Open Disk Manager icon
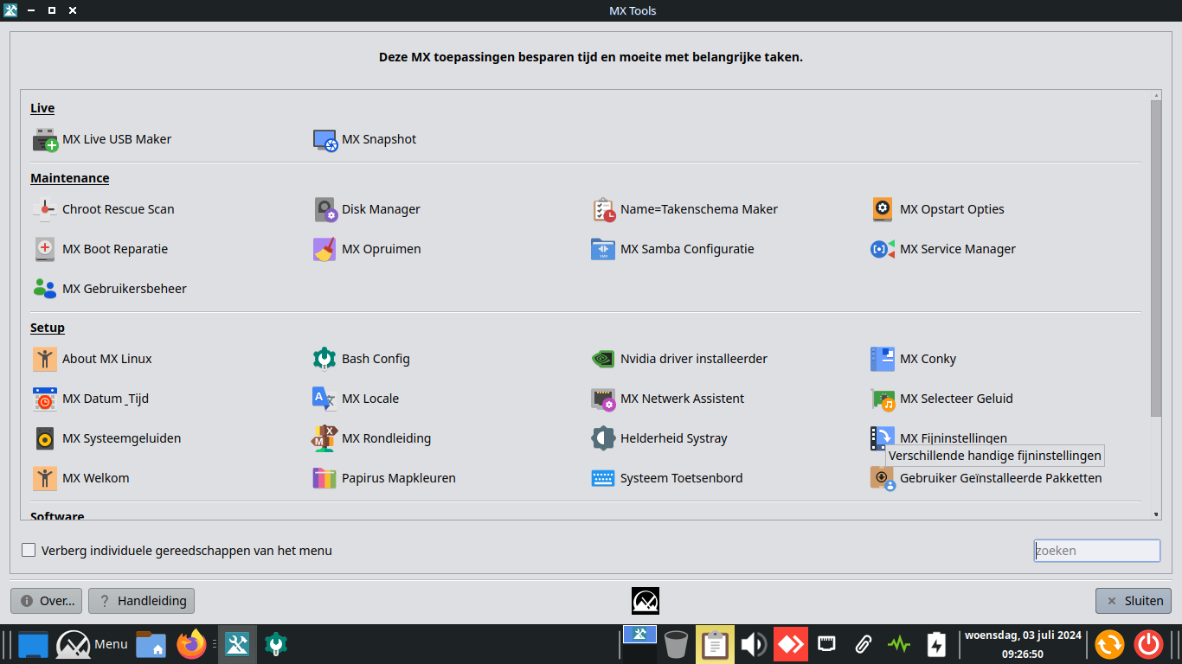This screenshot has width=1182, height=664. click(x=324, y=210)
